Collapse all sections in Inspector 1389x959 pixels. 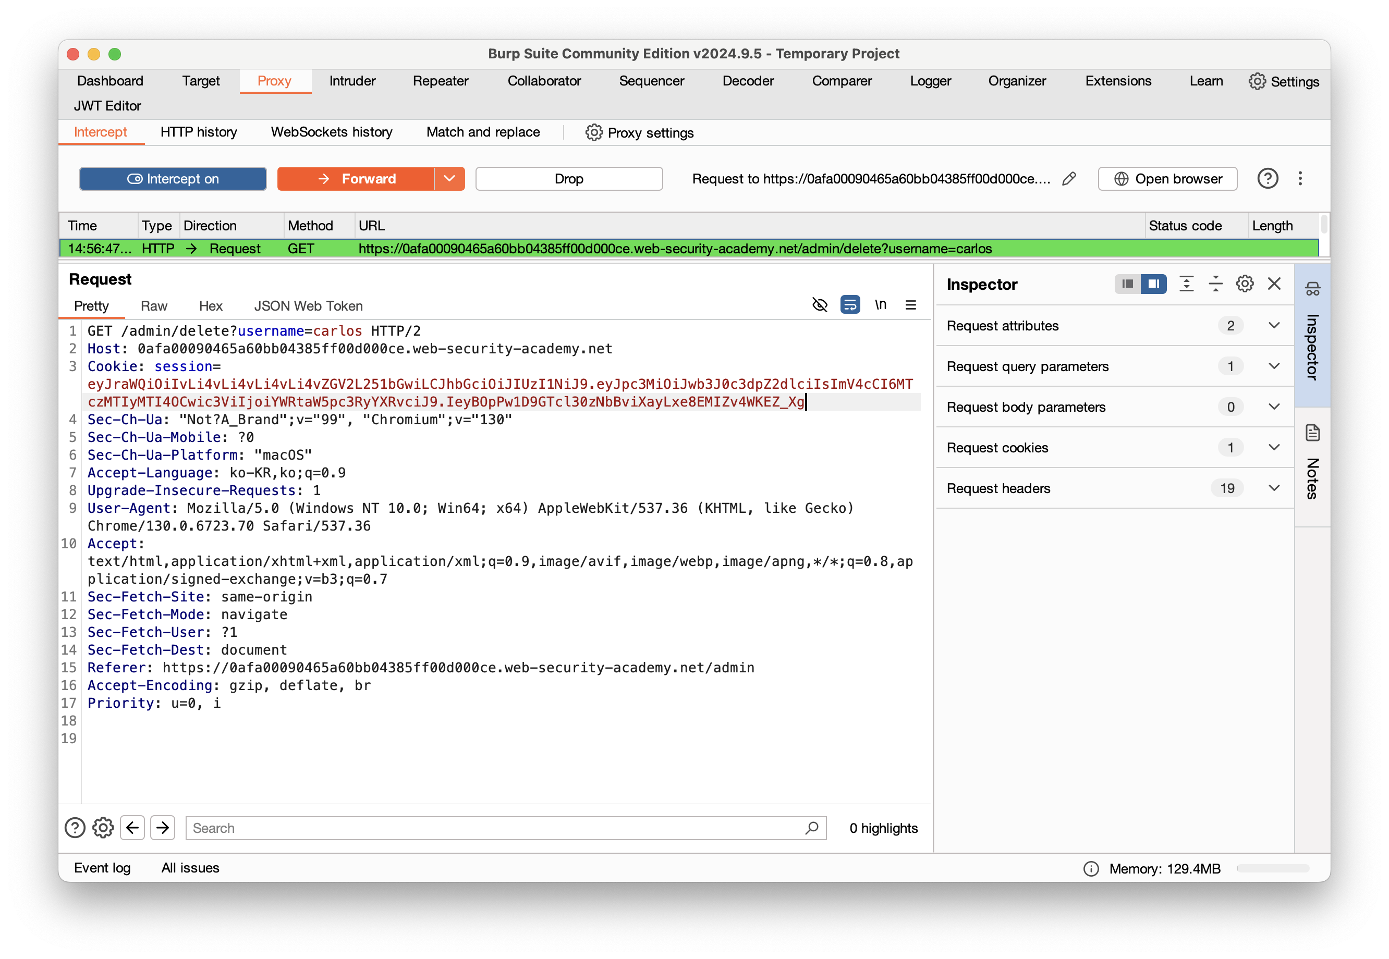pos(1215,284)
